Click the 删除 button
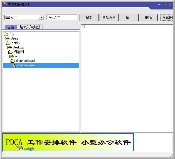175x159 pixels. pos(149,18)
